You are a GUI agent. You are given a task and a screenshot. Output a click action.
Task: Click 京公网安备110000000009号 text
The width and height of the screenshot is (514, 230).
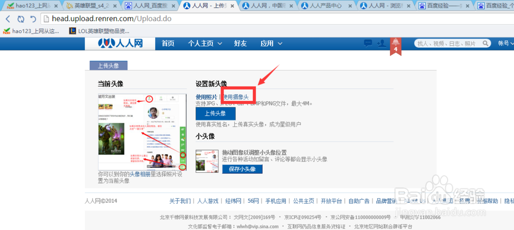[x=361, y=217]
